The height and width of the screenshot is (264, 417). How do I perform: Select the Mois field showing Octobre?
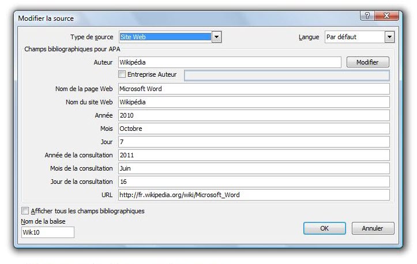click(254, 129)
